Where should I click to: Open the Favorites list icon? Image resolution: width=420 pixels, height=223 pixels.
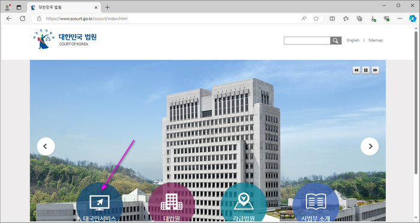pos(346,19)
